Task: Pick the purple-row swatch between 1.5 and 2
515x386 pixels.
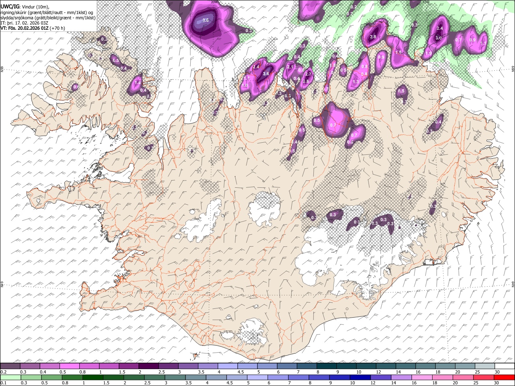Action: pyautogui.click(x=128, y=366)
